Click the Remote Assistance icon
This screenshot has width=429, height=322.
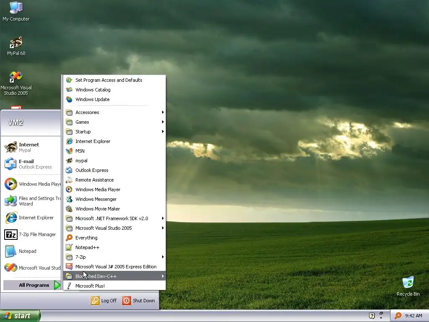(x=69, y=180)
